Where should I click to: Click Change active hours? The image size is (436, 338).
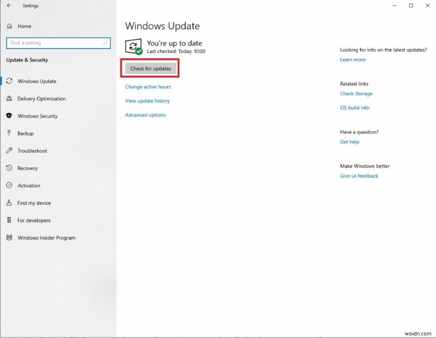point(148,87)
